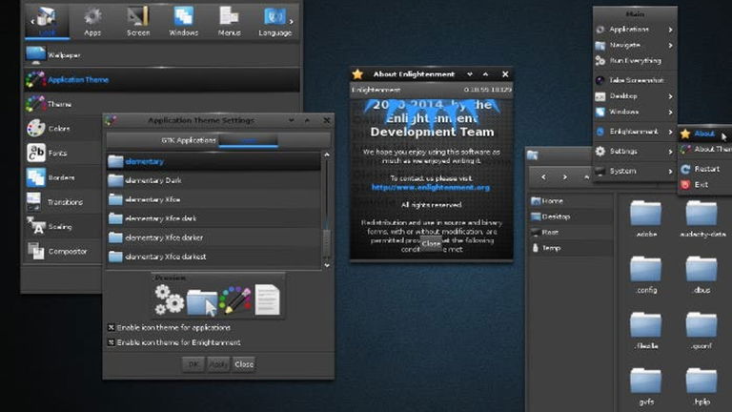Screen dimensions: 732x412
Task: Open the Windows settings category
Action: [183, 22]
